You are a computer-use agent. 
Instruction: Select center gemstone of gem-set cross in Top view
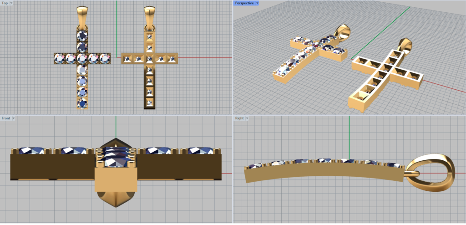(82, 58)
